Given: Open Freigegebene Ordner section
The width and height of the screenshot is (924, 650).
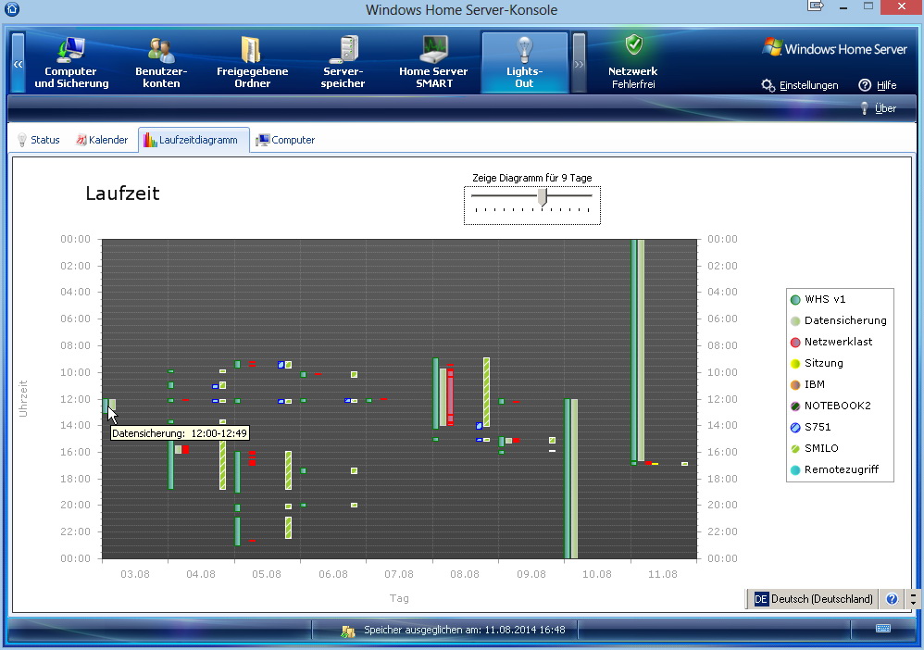Looking at the screenshot, I should (x=252, y=62).
